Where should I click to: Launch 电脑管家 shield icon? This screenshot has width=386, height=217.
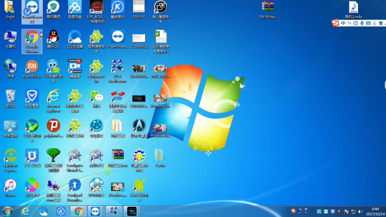(32, 99)
